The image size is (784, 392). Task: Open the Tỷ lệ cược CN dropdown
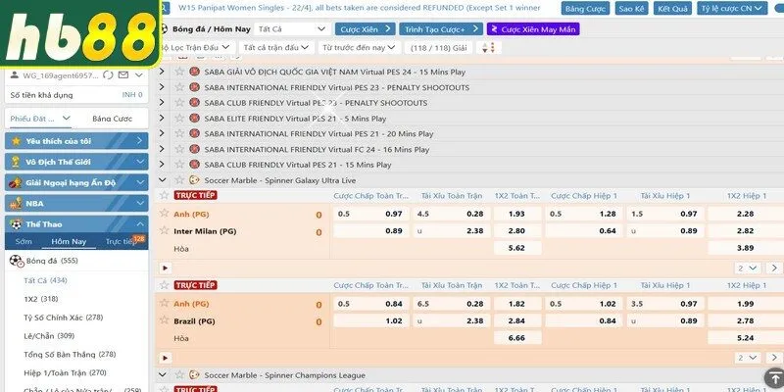click(x=732, y=9)
